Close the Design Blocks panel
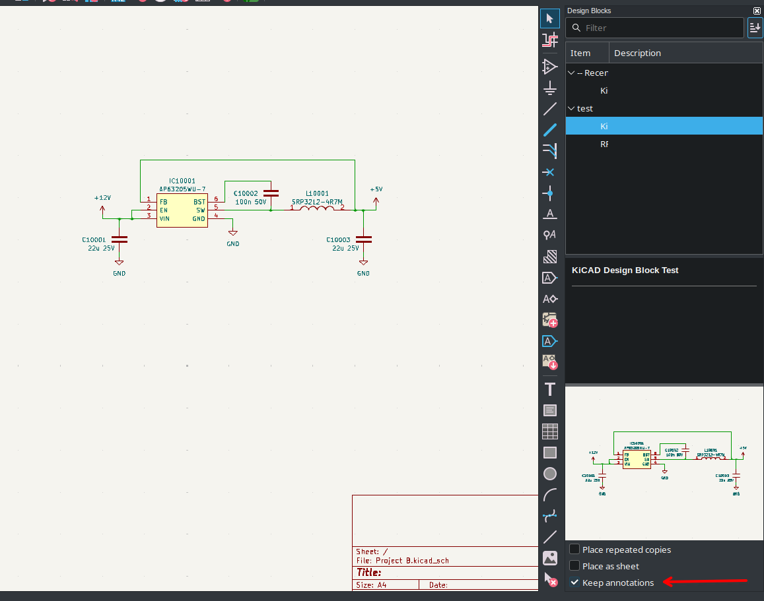Image resolution: width=764 pixels, height=601 pixels. pyautogui.click(x=757, y=11)
